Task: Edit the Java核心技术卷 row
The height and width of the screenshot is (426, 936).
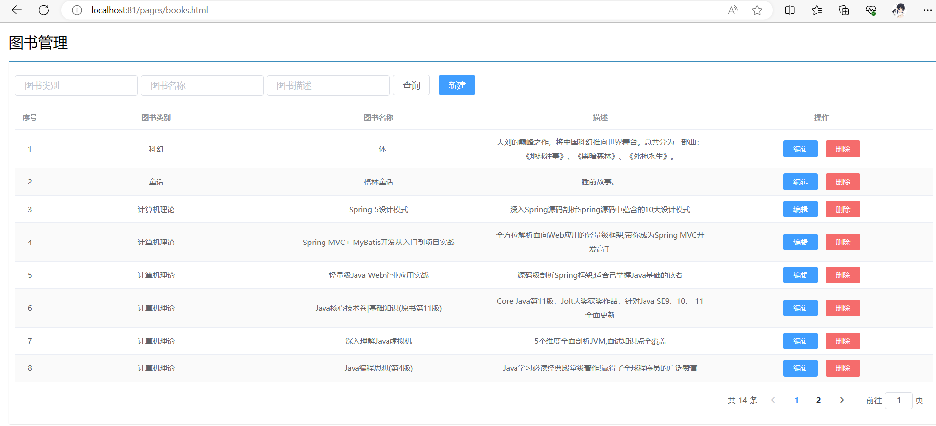Action: [x=801, y=308]
